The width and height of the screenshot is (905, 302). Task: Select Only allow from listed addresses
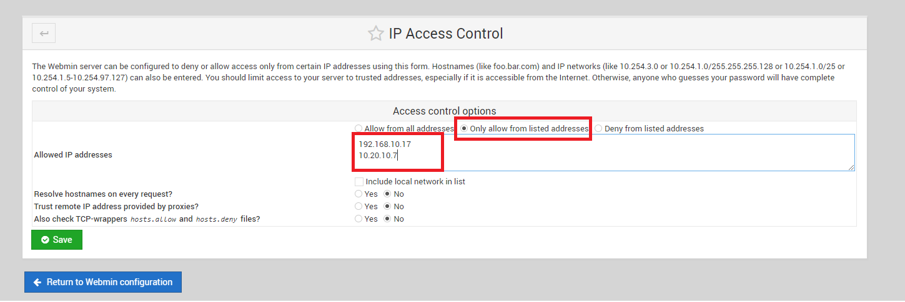[x=464, y=128]
